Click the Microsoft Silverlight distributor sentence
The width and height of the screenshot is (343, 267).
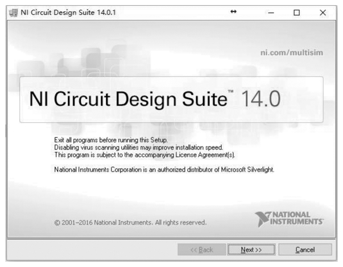pos(164,169)
